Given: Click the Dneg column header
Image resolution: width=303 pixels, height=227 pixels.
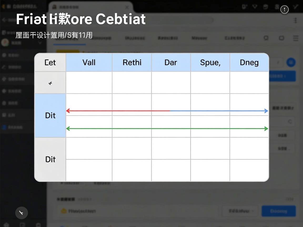Looking at the screenshot, I should point(249,63).
